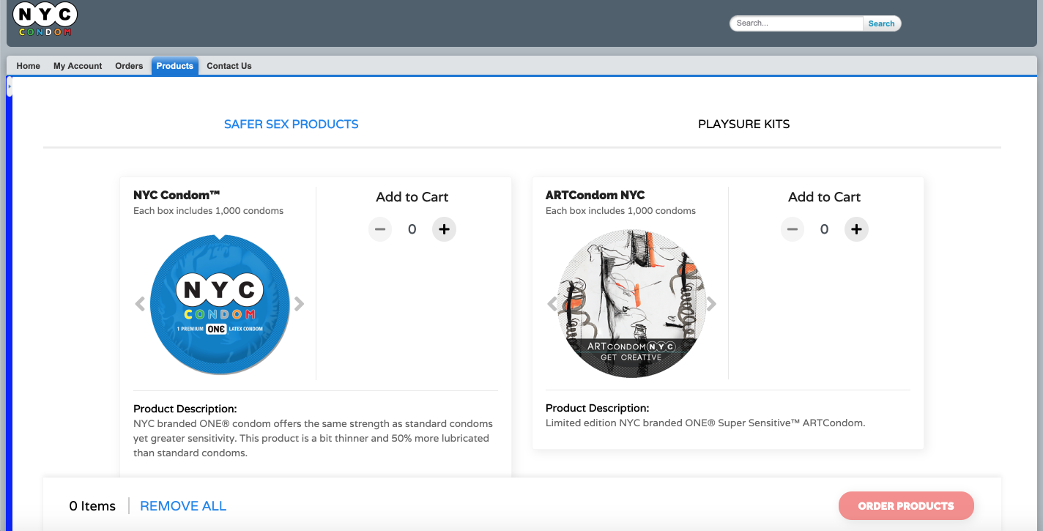Click the NYC Condom quantity value 0

pos(412,229)
